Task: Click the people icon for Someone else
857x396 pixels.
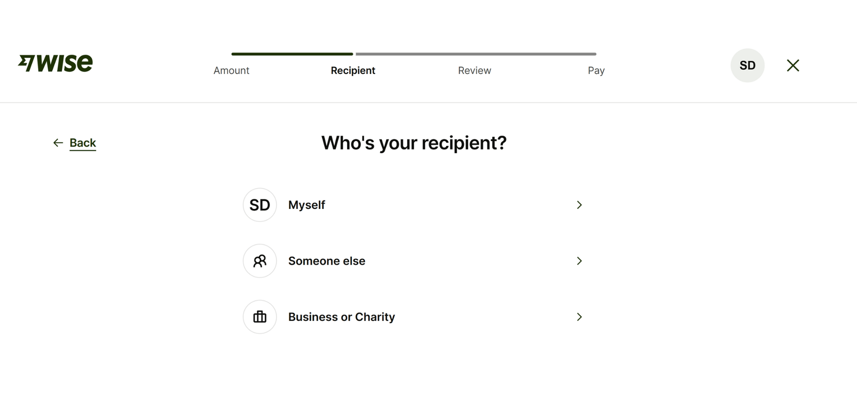Action: [x=260, y=261]
